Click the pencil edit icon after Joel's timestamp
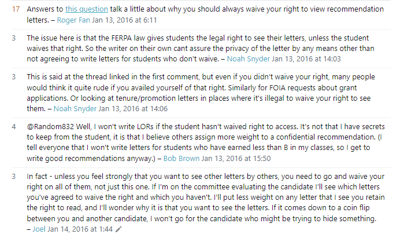The image size is (404, 238). (118, 229)
